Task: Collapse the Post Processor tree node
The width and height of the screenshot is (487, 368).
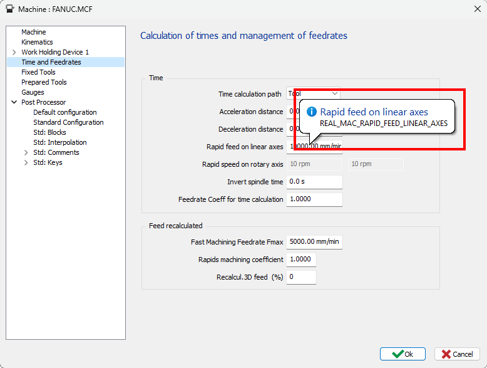Action: [x=14, y=102]
